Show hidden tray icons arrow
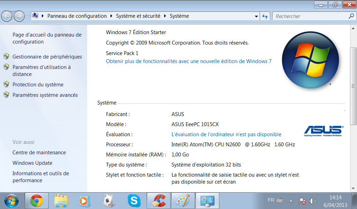Viewport: 357px width, 209px height. pos(291,201)
